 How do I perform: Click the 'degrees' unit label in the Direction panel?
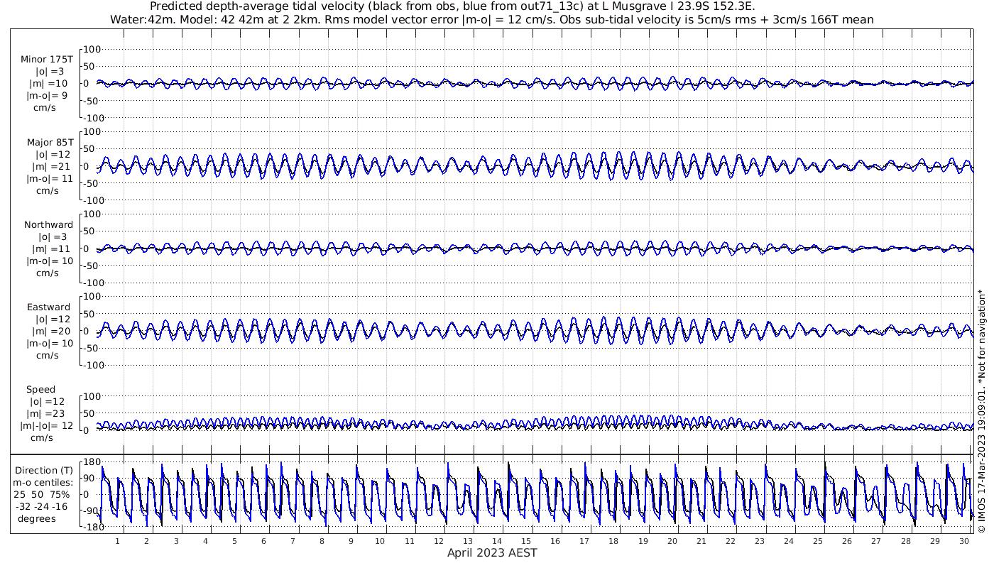click(37, 519)
